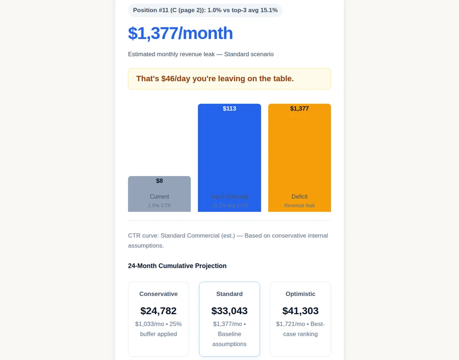Choose the Optimistic scenario card

(x=300, y=319)
